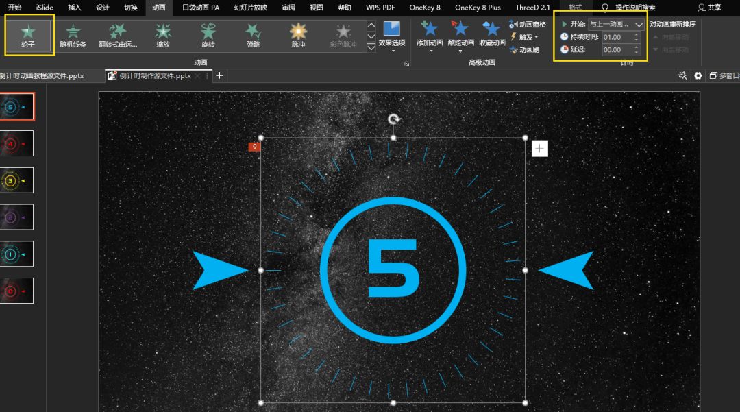Screen dimensions: 740x412
Task: Open the 设计 design tab
Action: [102, 7]
